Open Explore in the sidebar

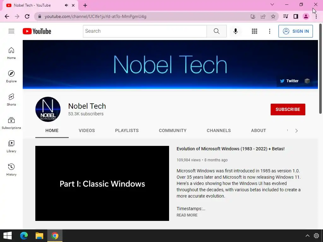click(11, 77)
